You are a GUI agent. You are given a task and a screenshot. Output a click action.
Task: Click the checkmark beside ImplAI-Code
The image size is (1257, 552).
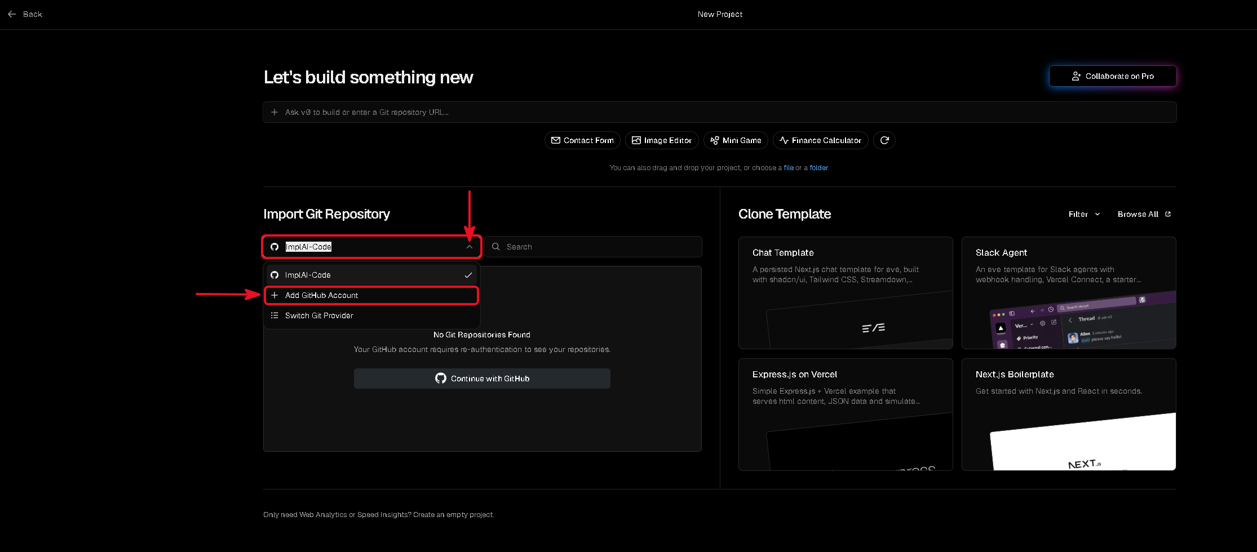[x=468, y=275]
